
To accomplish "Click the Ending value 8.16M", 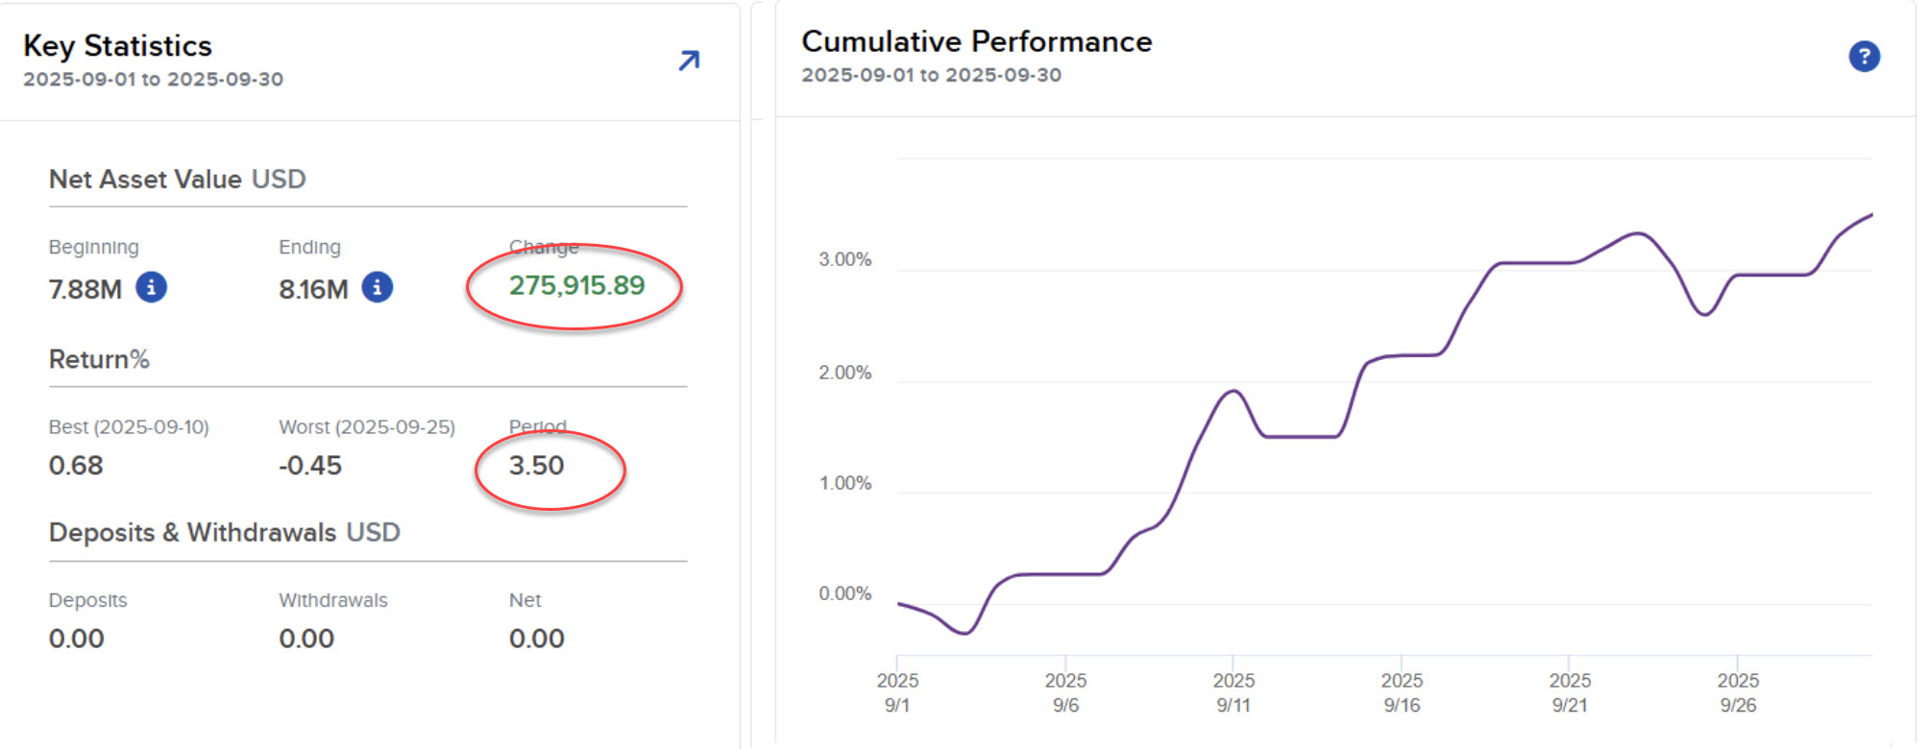I will (x=313, y=289).
